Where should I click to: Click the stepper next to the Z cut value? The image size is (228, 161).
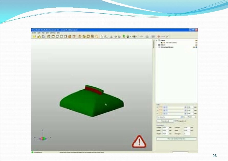186,113
